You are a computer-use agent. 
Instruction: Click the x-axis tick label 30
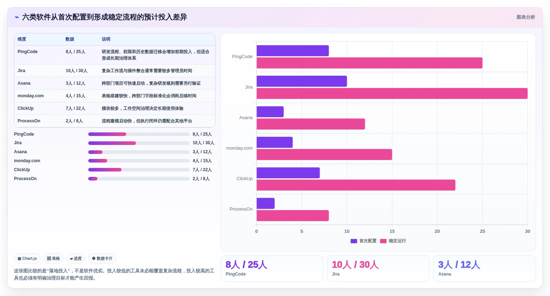point(527,231)
